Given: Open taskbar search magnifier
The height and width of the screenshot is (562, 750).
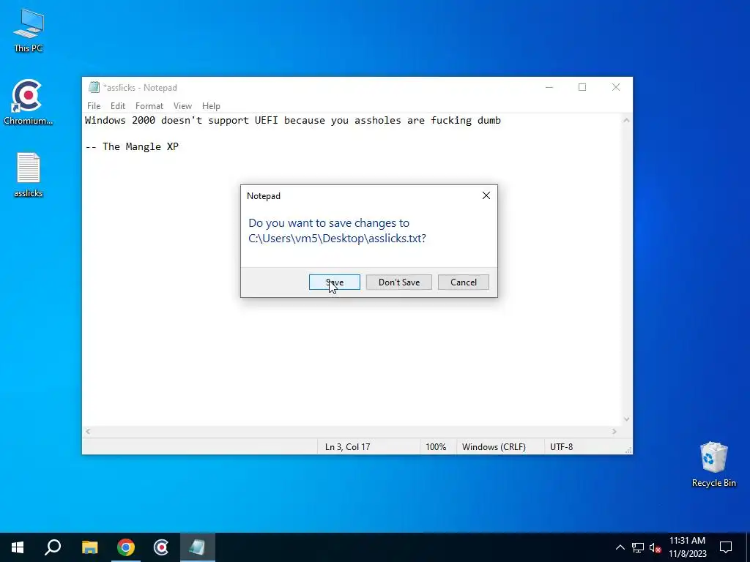Looking at the screenshot, I should pos(53,547).
